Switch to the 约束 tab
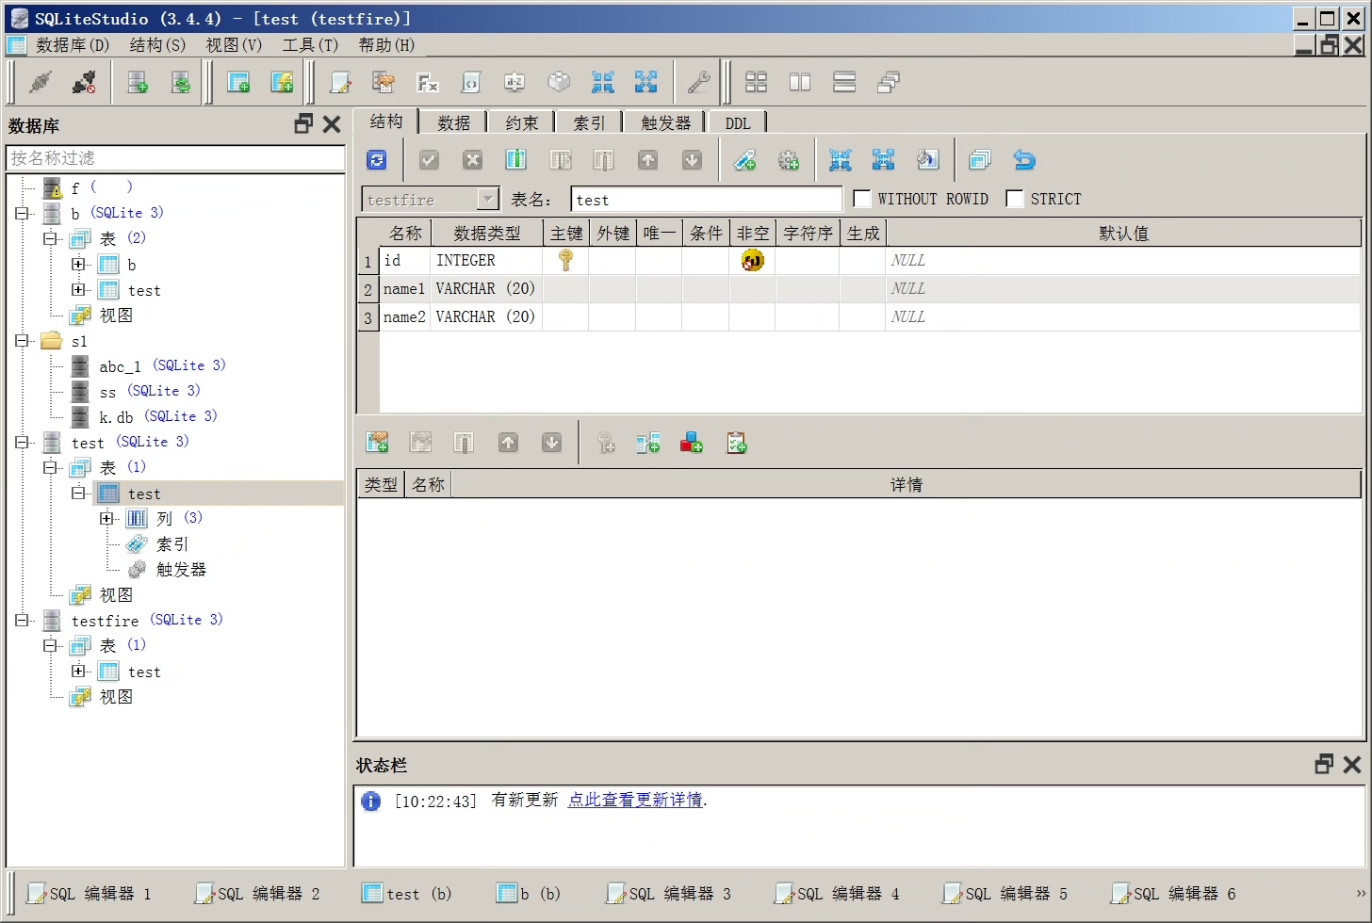1372x923 pixels. [521, 123]
